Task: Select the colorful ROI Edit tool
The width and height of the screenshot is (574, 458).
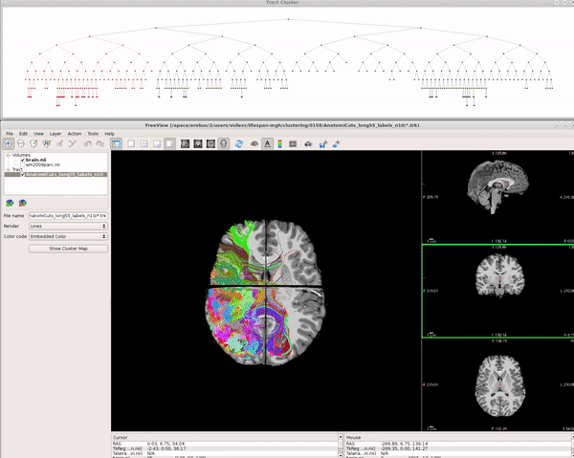Action: (47, 143)
